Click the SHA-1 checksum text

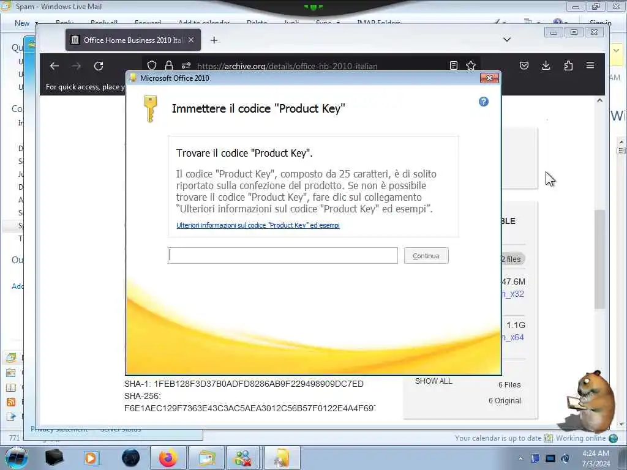[244, 384]
